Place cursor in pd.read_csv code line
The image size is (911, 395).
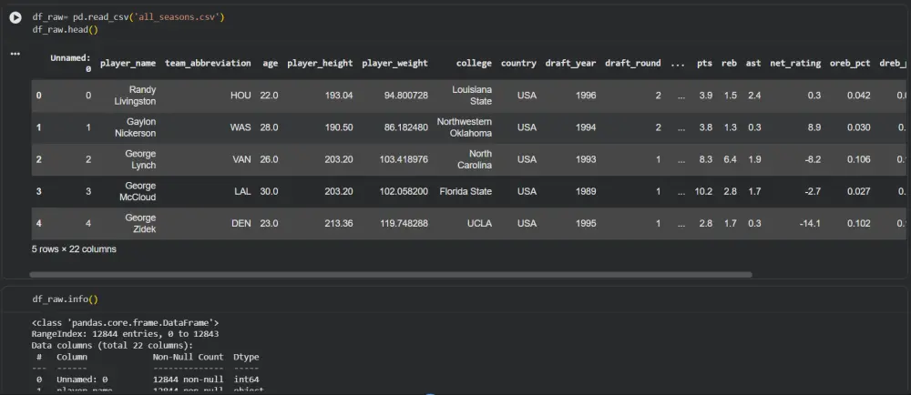pos(128,17)
